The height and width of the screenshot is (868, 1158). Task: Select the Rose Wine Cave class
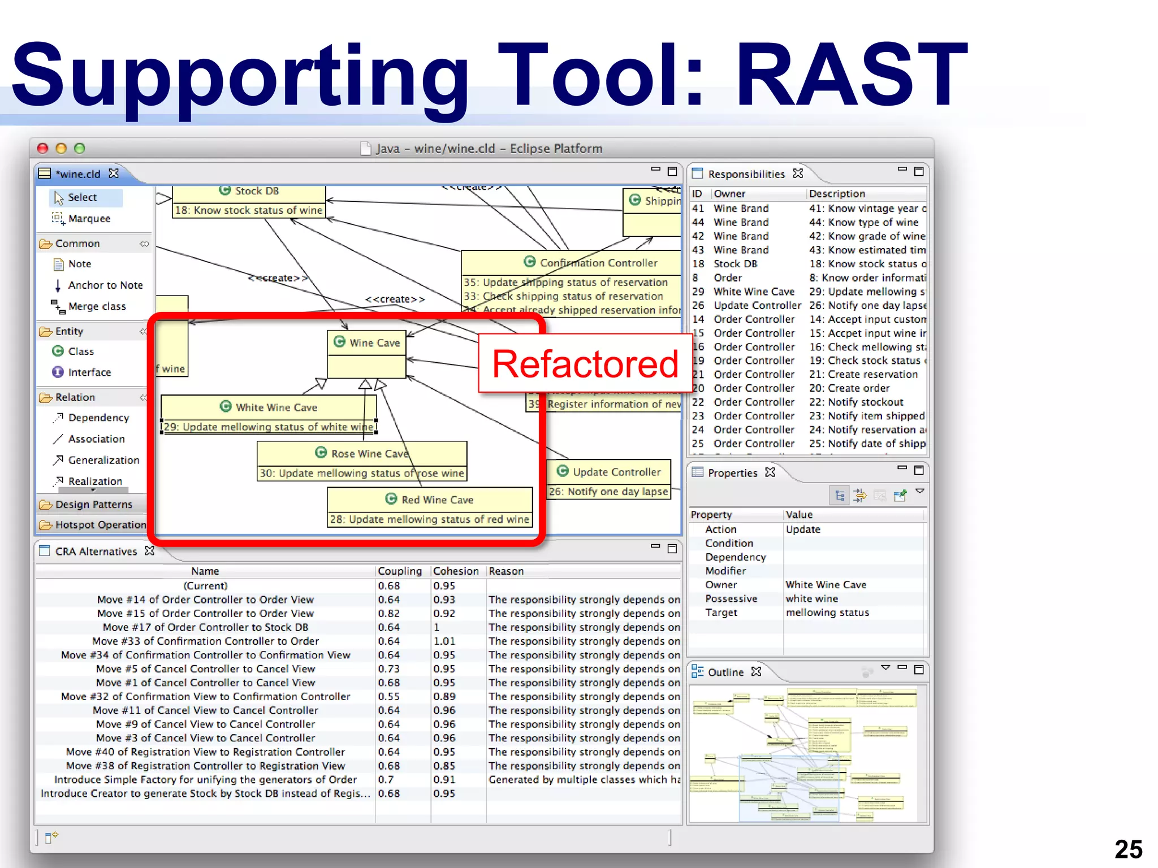click(x=362, y=461)
